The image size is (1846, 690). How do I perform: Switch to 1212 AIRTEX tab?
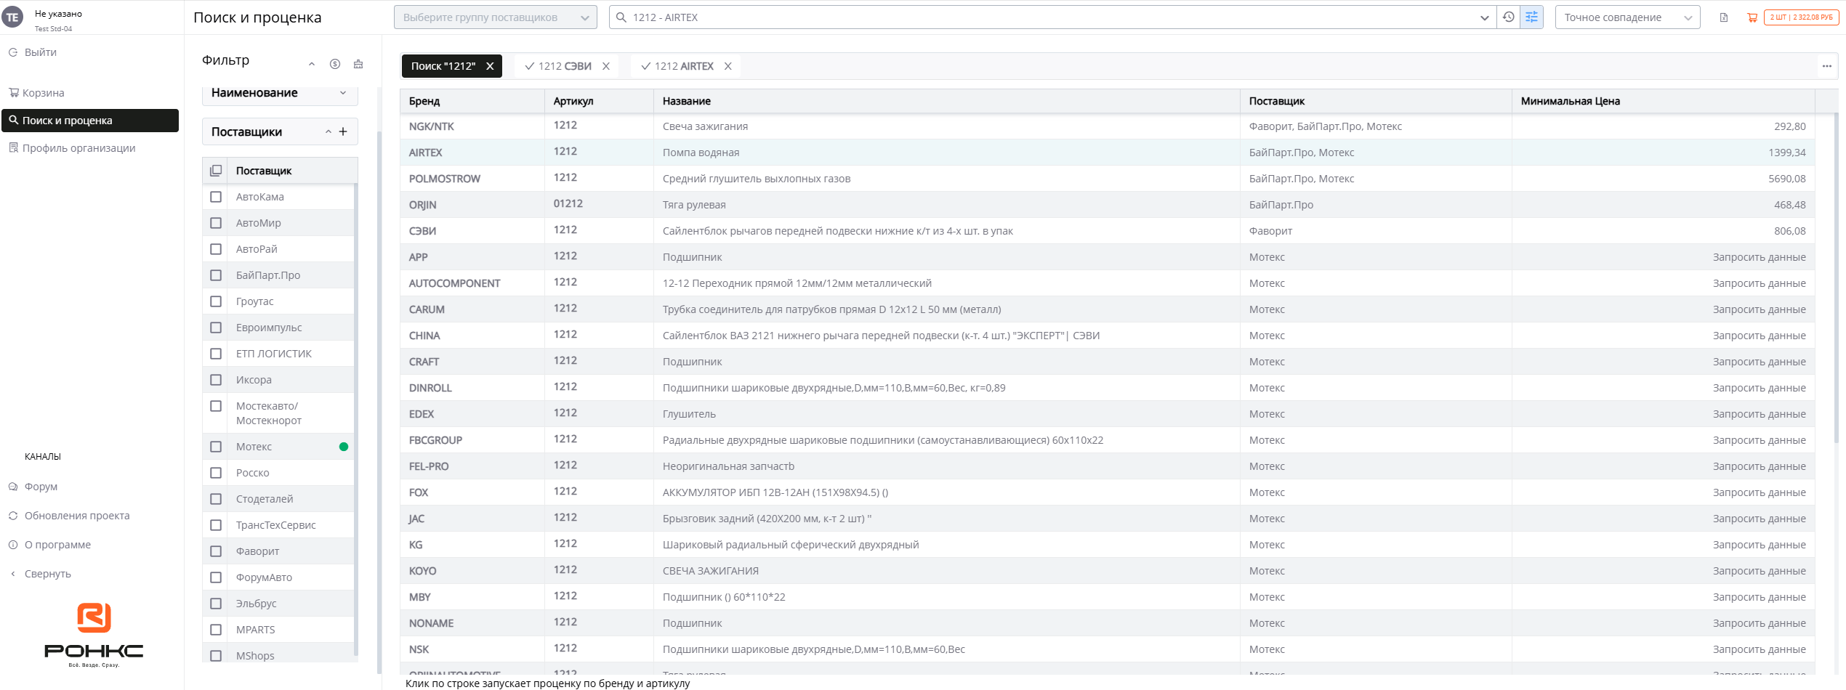coord(684,66)
